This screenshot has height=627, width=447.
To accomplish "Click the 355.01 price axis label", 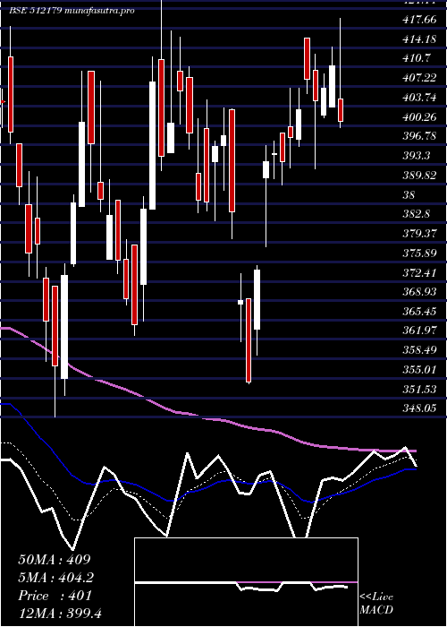I will pos(419,369).
